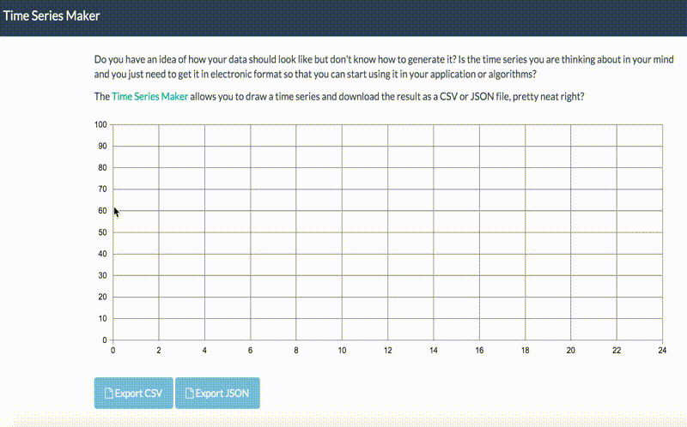Click the 50 label on the y-axis
This screenshot has height=427, width=687.
click(102, 232)
